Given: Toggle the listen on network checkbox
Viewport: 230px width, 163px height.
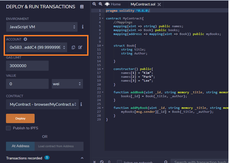Looking at the screenshot, I should 119,162.
